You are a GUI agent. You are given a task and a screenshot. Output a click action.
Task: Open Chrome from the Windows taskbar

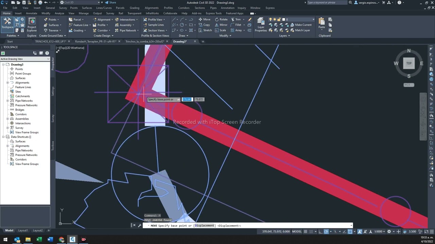click(61, 240)
